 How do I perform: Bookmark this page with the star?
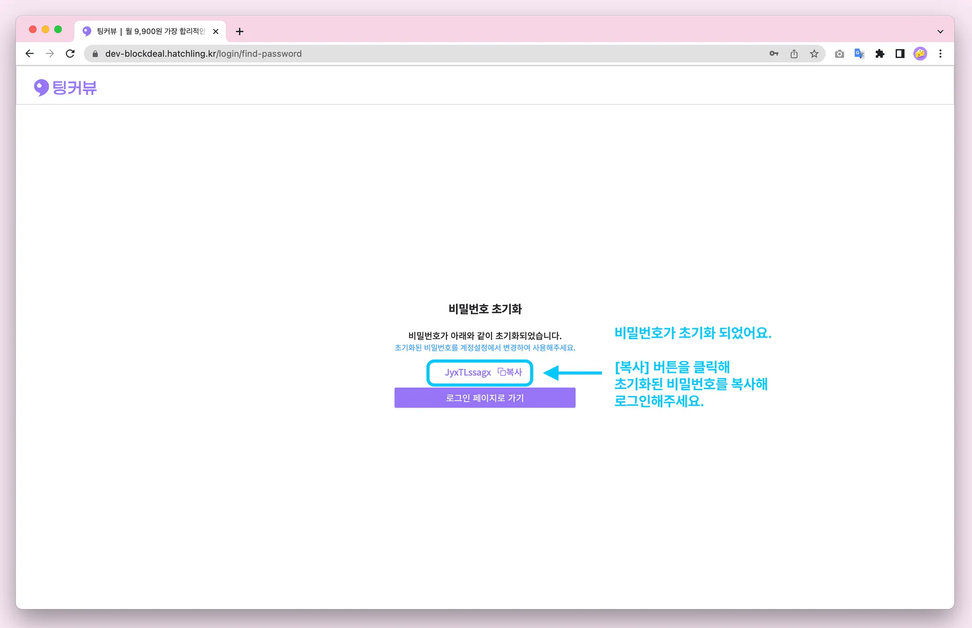click(x=814, y=54)
